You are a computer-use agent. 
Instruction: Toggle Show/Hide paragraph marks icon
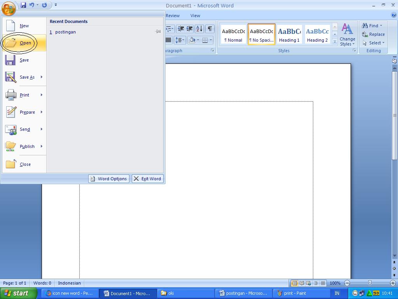pos(209,29)
